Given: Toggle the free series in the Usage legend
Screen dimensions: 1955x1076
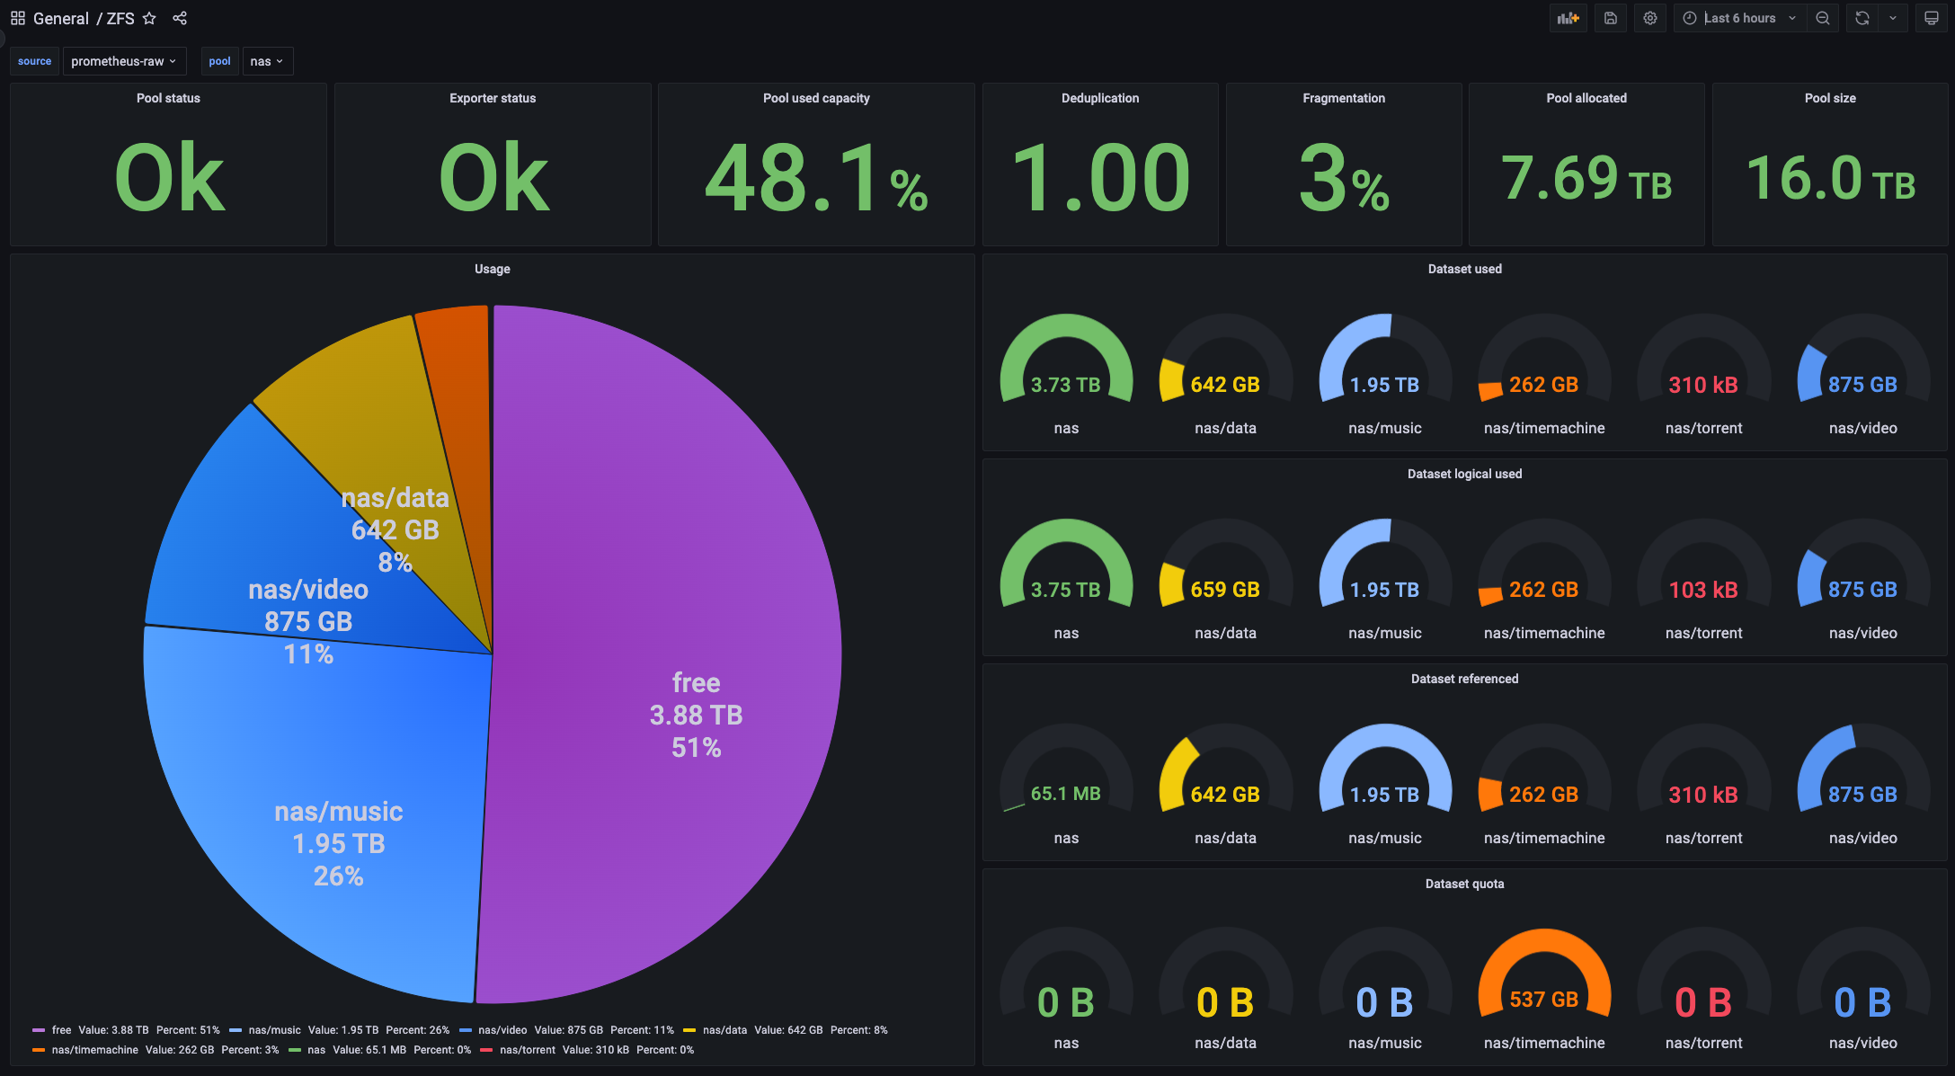Looking at the screenshot, I should tap(61, 1030).
